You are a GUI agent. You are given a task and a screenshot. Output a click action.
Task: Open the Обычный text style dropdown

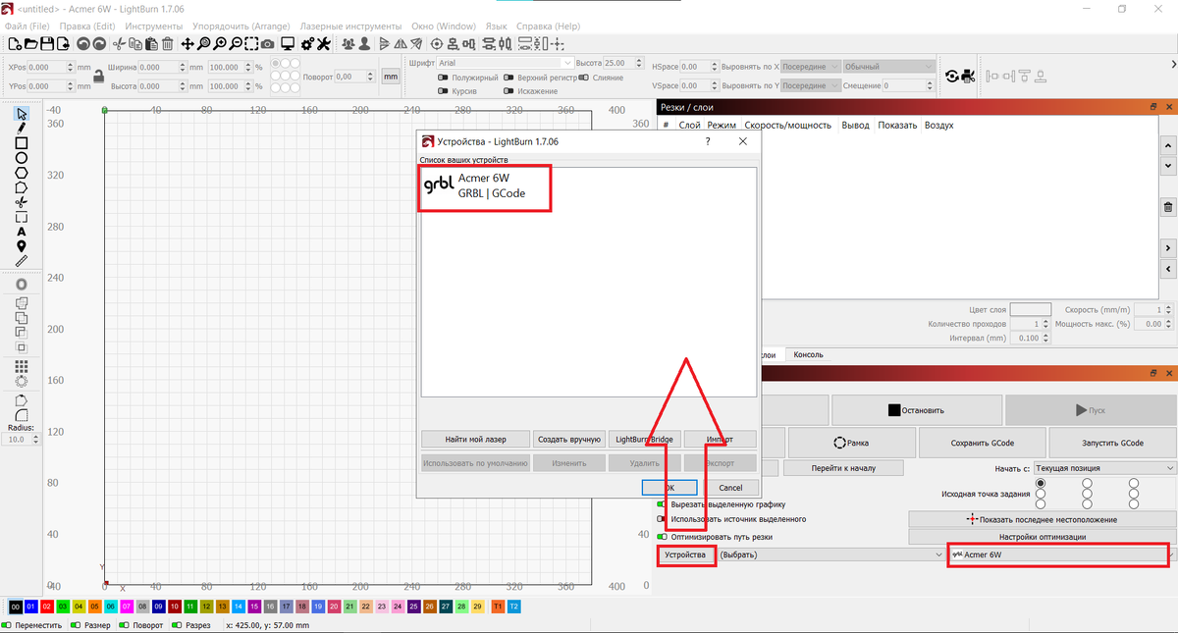click(x=888, y=67)
